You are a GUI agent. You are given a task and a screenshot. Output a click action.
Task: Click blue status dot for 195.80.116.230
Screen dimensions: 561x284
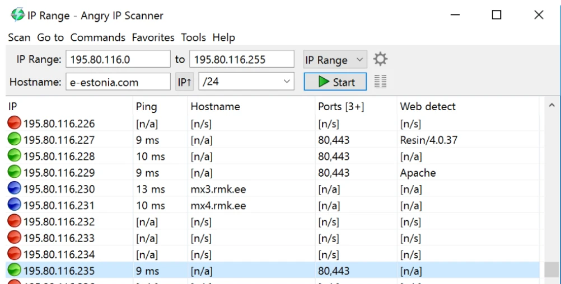tap(15, 188)
